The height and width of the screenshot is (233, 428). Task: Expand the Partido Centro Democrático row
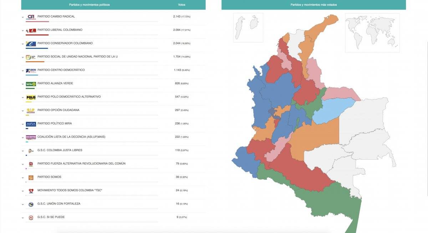[x=23, y=71]
